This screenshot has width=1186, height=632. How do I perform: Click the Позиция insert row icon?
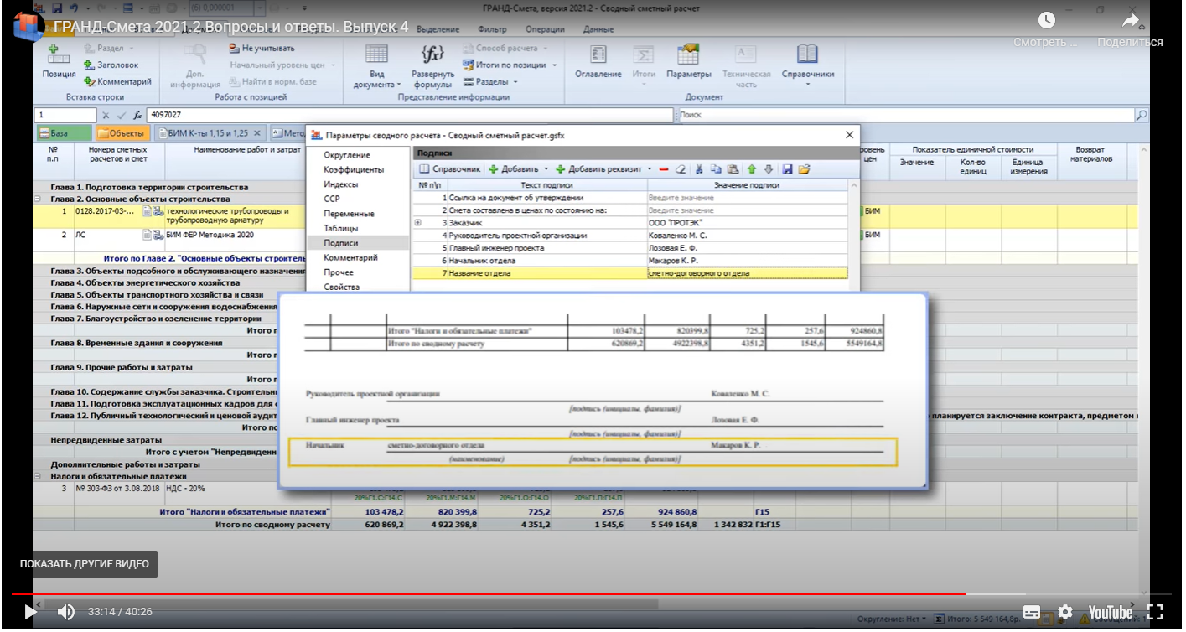point(58,56)
